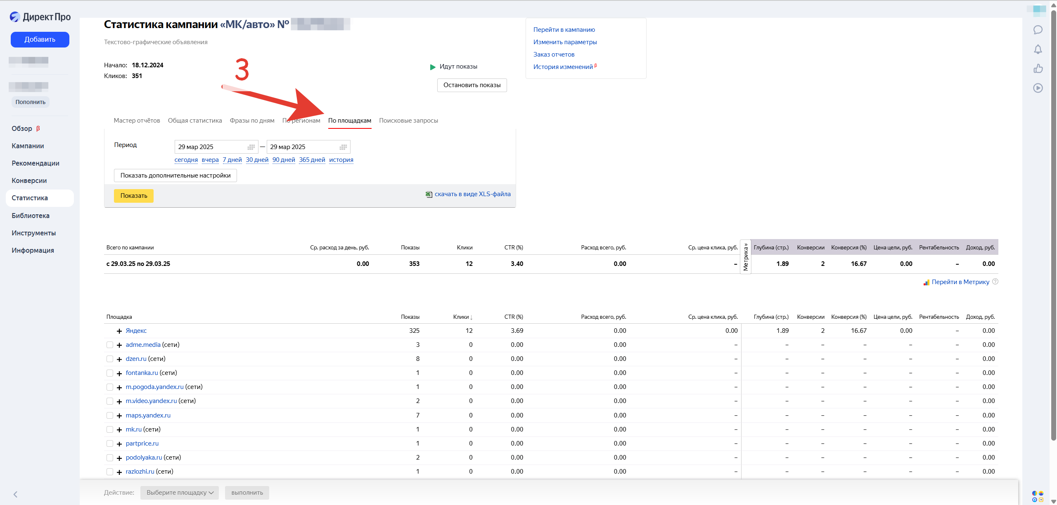
Task: Click the Директ Про logo
Action: 40,17
